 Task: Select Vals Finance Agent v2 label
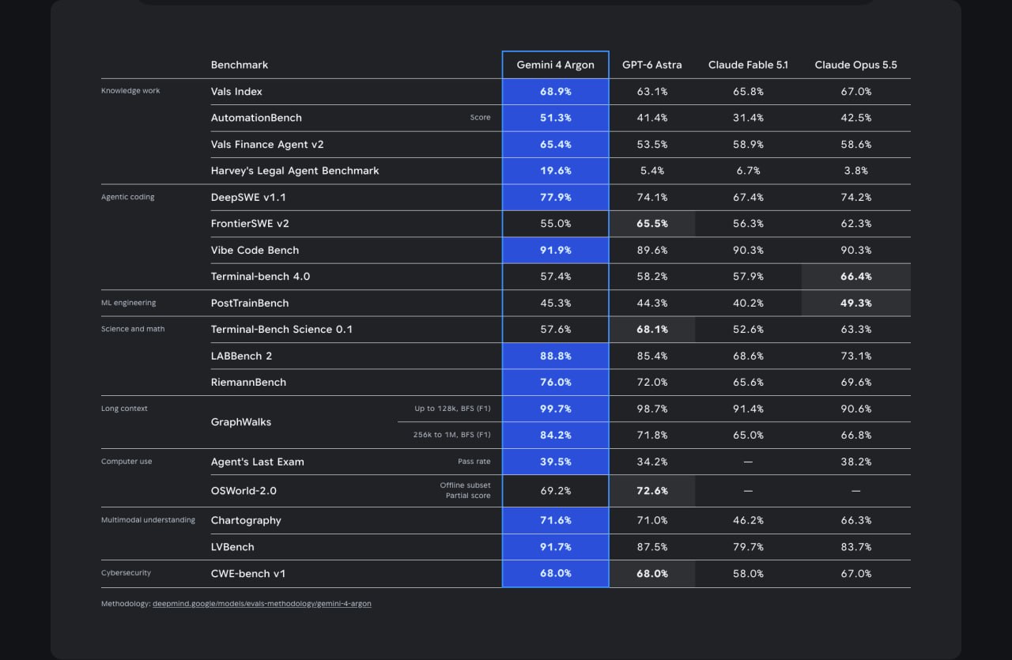pos(267,145)
